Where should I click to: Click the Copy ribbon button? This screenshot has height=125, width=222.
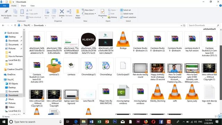point(15,13)
